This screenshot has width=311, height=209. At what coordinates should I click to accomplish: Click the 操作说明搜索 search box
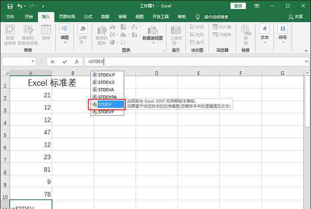point(216,17)
